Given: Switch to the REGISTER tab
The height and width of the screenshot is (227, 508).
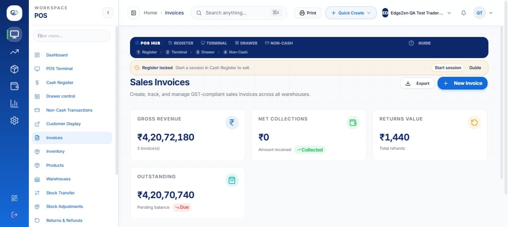Looking at the screenshot, I should (181, 43).
